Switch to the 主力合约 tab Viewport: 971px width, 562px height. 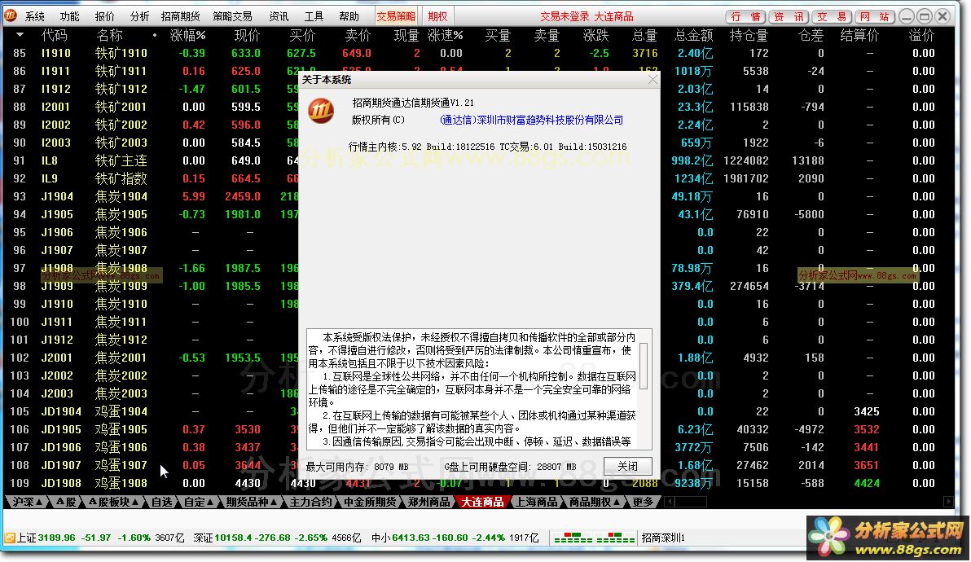[311, 502]
